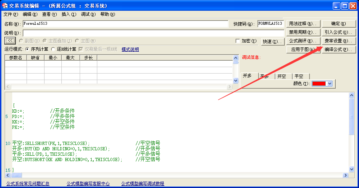The image size is (359, 188).
Task: Click the KD:=; code line
Action: click(x=43, y=111)
